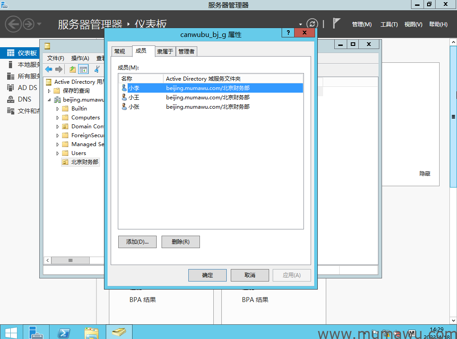Click the Windows Start button
457x339 pixels.
tap(11, 332)
